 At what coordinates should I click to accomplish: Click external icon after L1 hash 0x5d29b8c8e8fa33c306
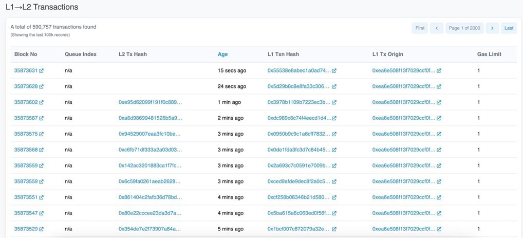(334, 86)
